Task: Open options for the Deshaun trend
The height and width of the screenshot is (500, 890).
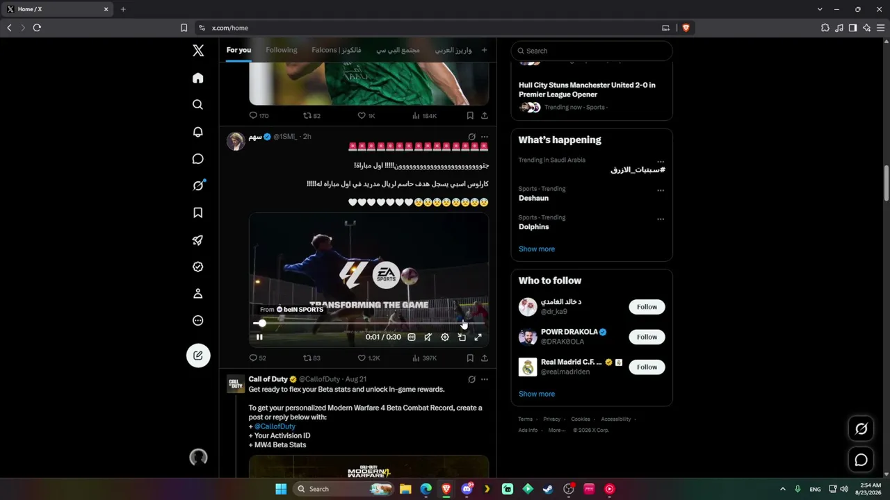Action: 661,190
